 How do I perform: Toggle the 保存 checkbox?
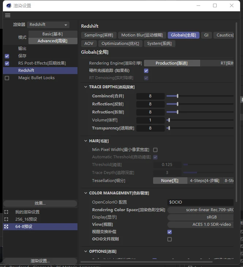(x=7, y=56)
